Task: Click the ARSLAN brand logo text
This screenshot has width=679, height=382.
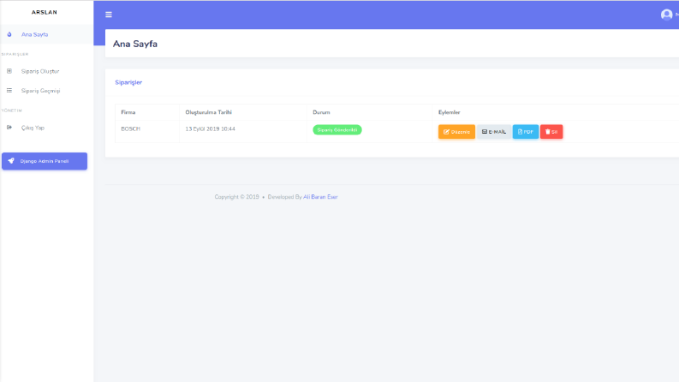Action: pos(45,12)
